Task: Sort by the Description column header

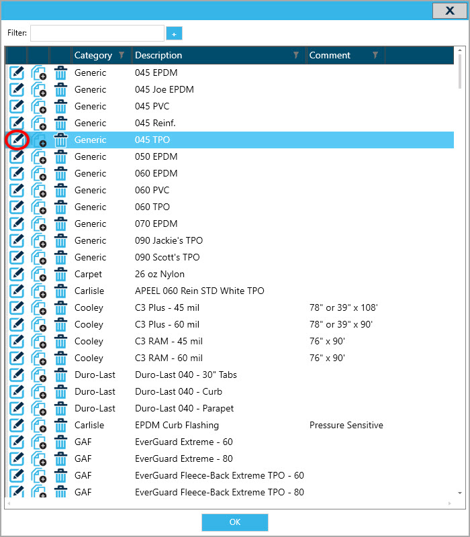Action: tap(158, 55)
